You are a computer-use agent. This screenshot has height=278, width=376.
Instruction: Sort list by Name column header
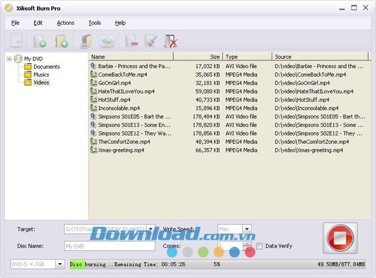click(x=131, y=57)
